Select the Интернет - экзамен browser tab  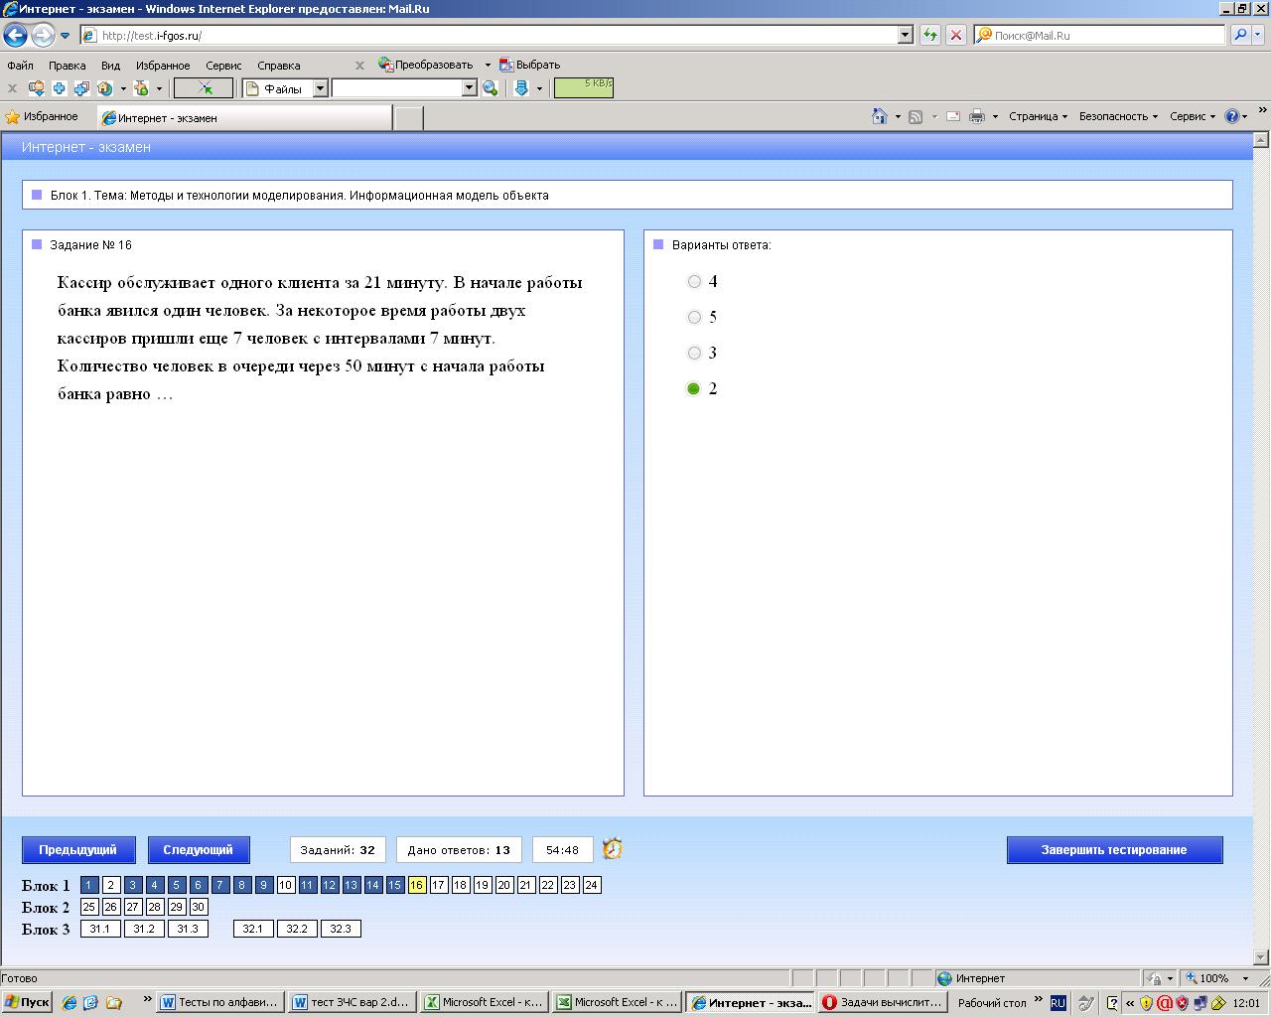click(244, 118)
